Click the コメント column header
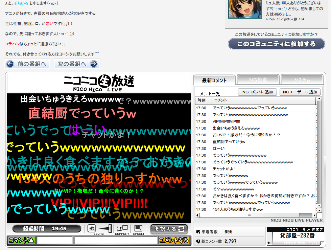Viewport: 331px width, 250px height. pyautogui.click(x=264, y=100)
